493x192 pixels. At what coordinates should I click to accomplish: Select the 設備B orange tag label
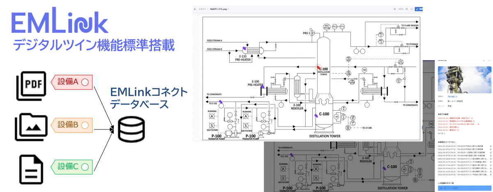coord(71,124)
